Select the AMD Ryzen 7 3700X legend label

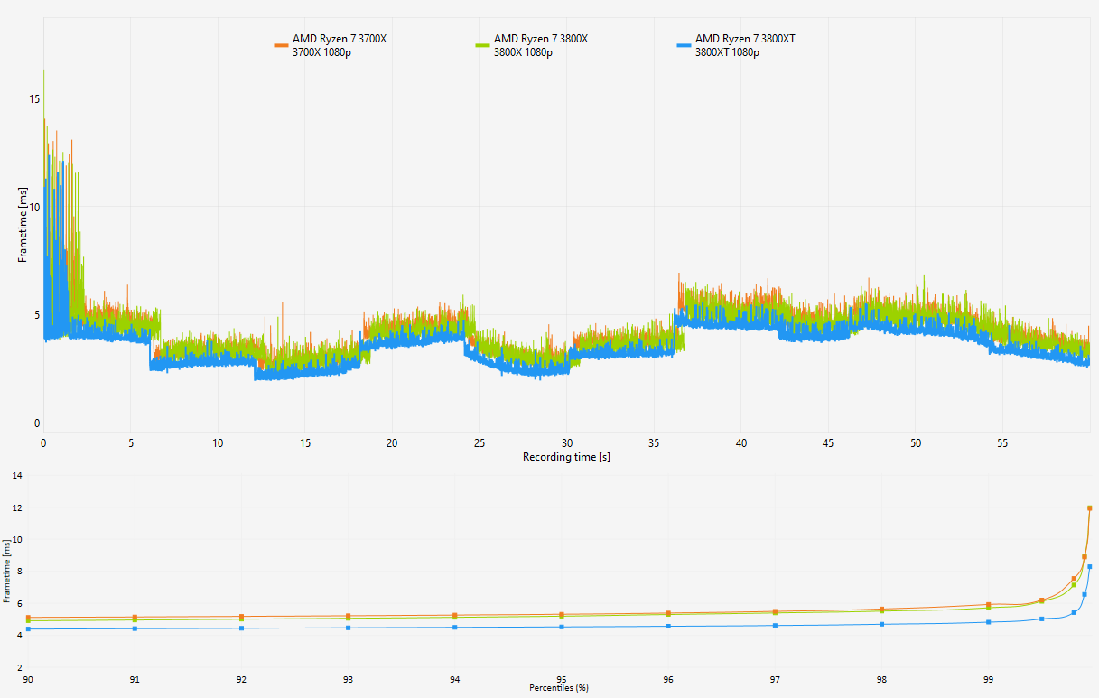pos(339,39)
